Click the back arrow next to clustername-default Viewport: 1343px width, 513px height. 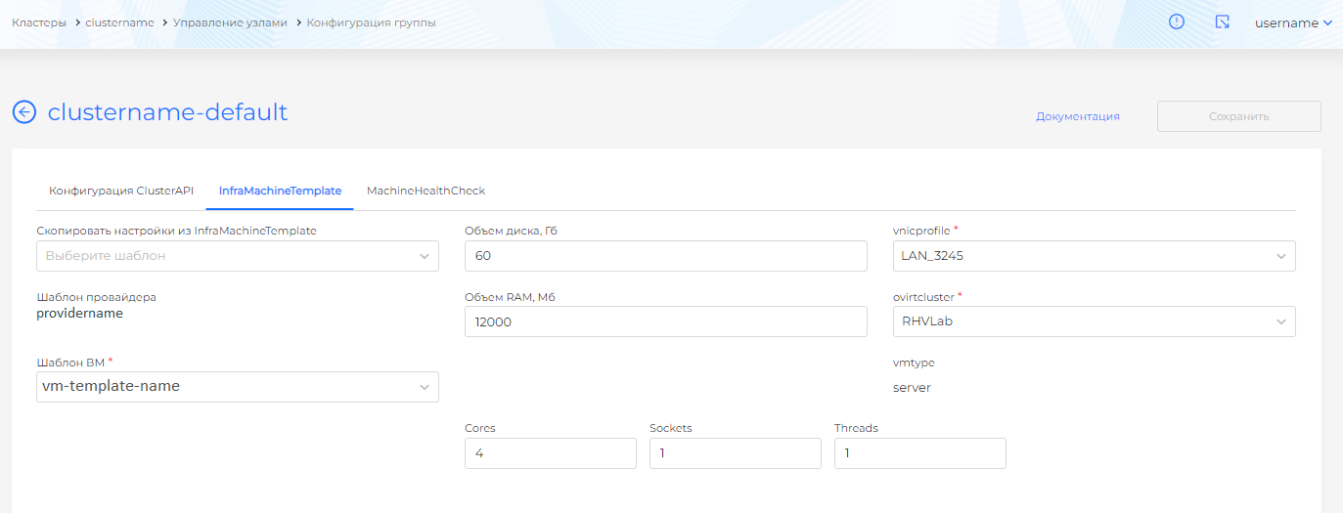pos(23,112)
